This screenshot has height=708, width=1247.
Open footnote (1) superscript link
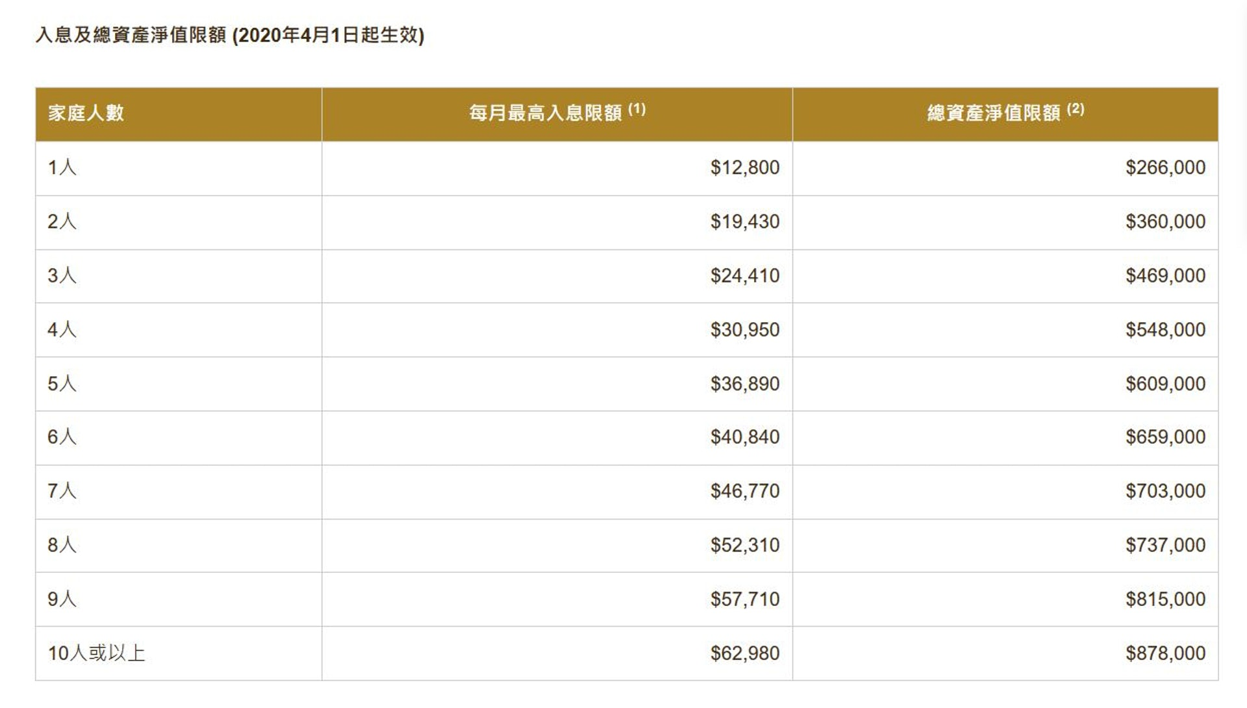pos(636,108)
